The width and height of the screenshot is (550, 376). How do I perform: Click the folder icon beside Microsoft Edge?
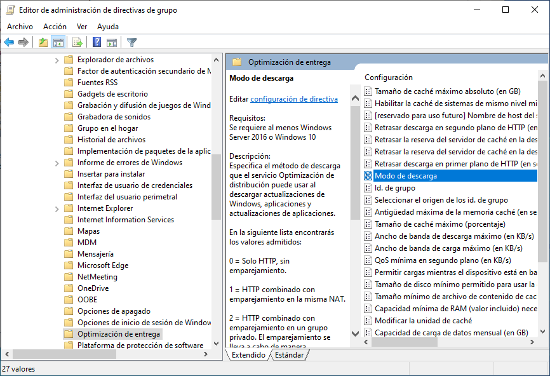69,265
